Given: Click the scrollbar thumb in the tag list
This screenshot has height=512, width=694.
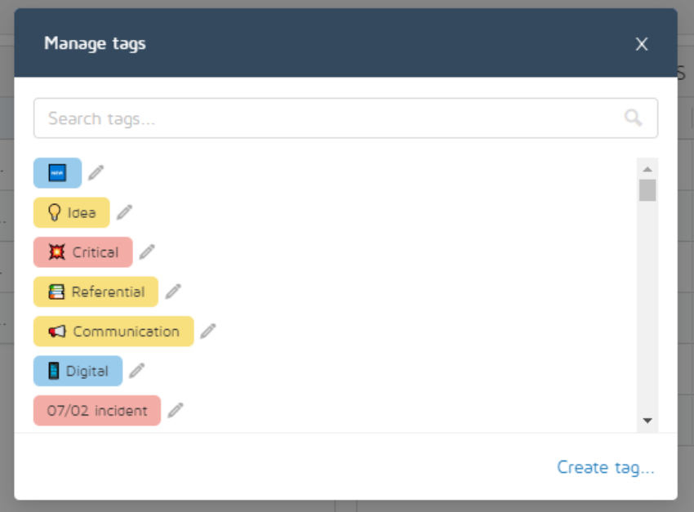Looking at the screenshot, I should click(647, 189).
